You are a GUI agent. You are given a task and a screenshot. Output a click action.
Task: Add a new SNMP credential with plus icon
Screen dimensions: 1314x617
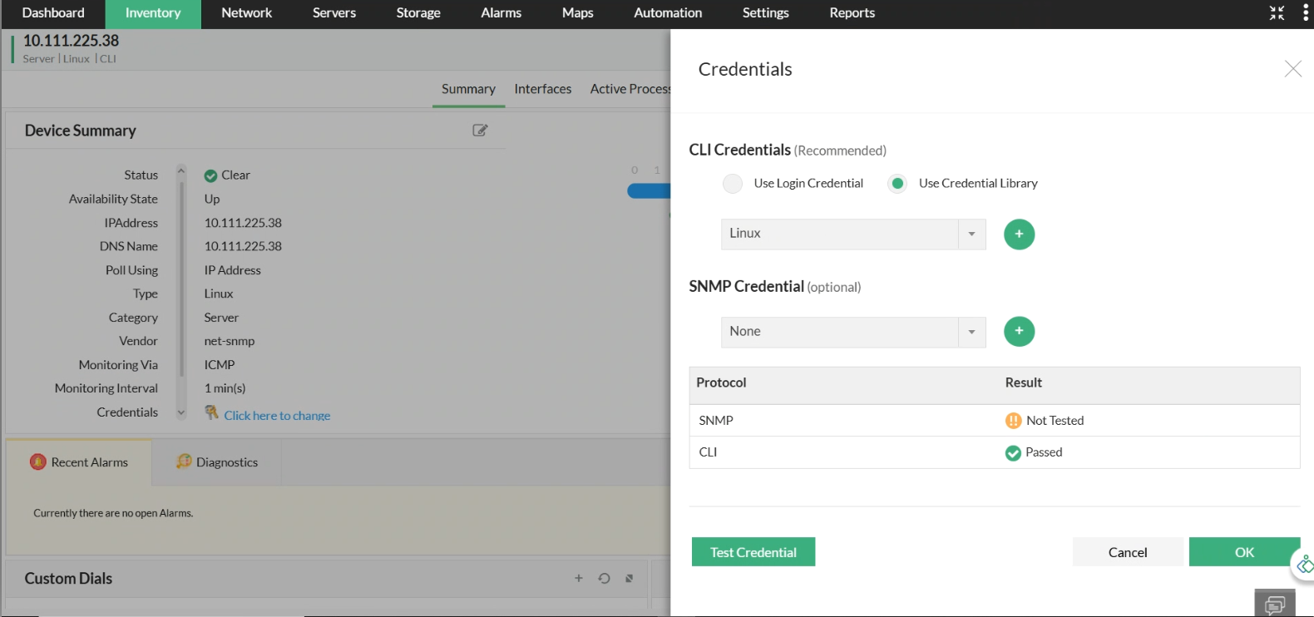tap(1019, 332)
